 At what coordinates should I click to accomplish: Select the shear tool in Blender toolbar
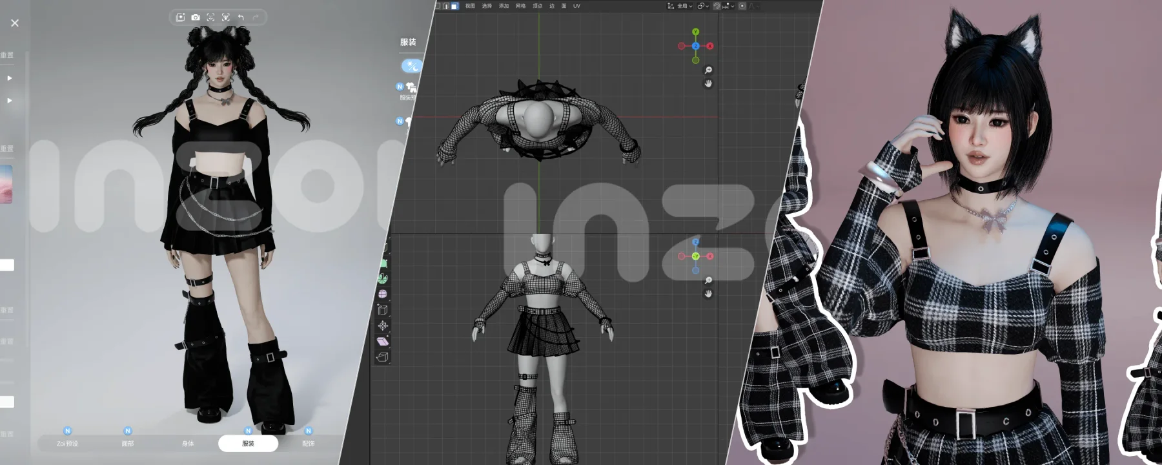[383, 341]
